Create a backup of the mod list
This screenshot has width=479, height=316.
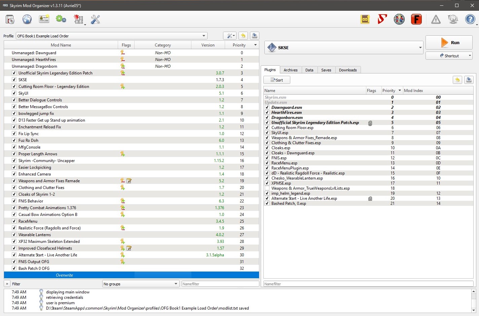pyautogui.click(x=255, y=36)
